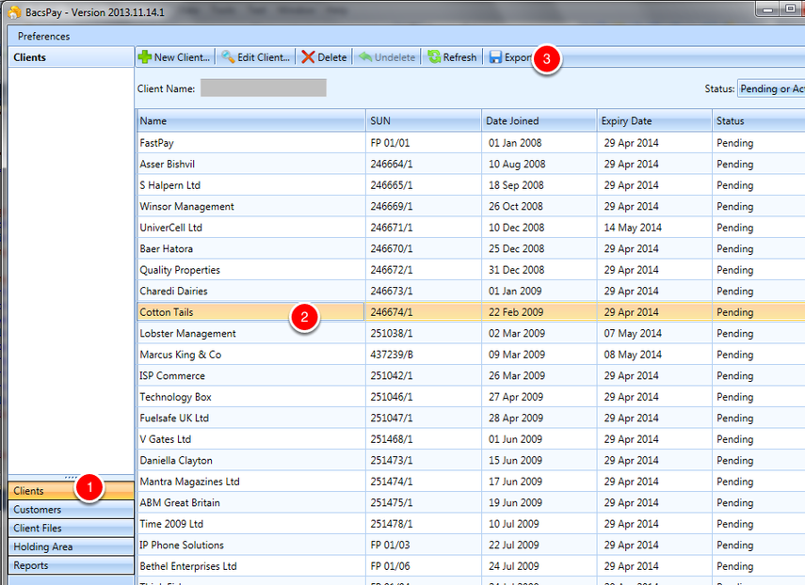The height and width of the screenshot is (585, 805).
Task: Select the Daniella Clayton row
Action: pos(471,461)
